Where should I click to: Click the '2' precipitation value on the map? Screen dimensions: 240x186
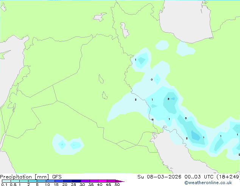(x=168, y=99)
